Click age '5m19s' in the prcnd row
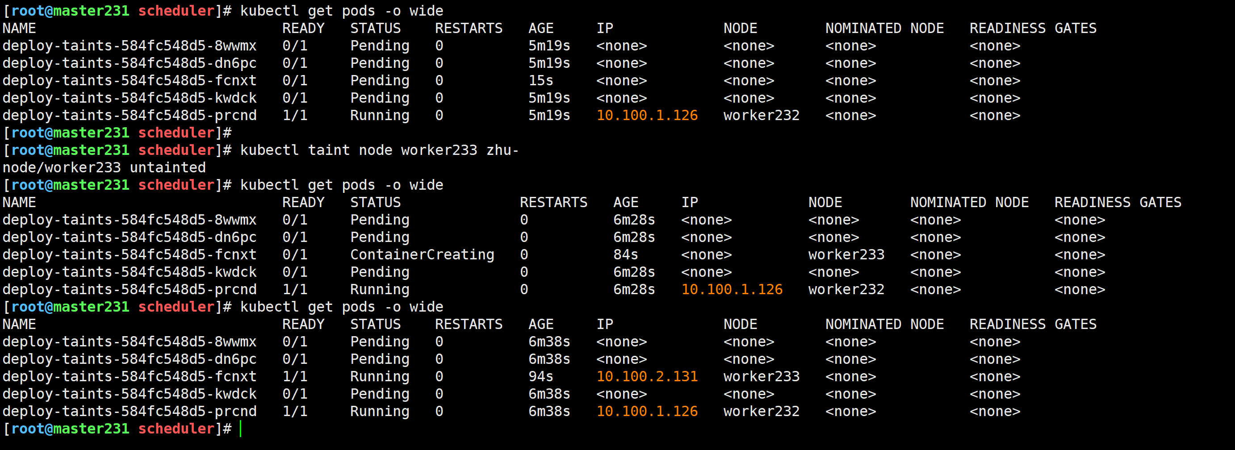Viewport: 1235px width, 450px height. point(549,115)
